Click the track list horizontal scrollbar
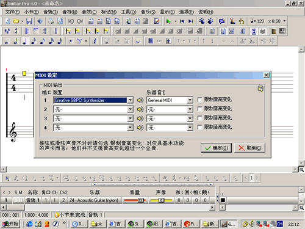The image size is (305, 229). (x=107, y=208)
